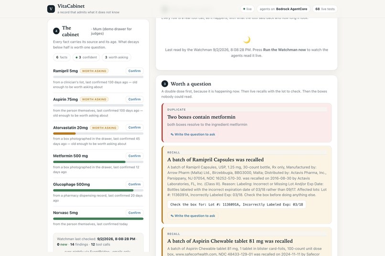Click the Metformin 500 mg confidence bar
Viewport: 385px width, 256px height.
(98, 162)
